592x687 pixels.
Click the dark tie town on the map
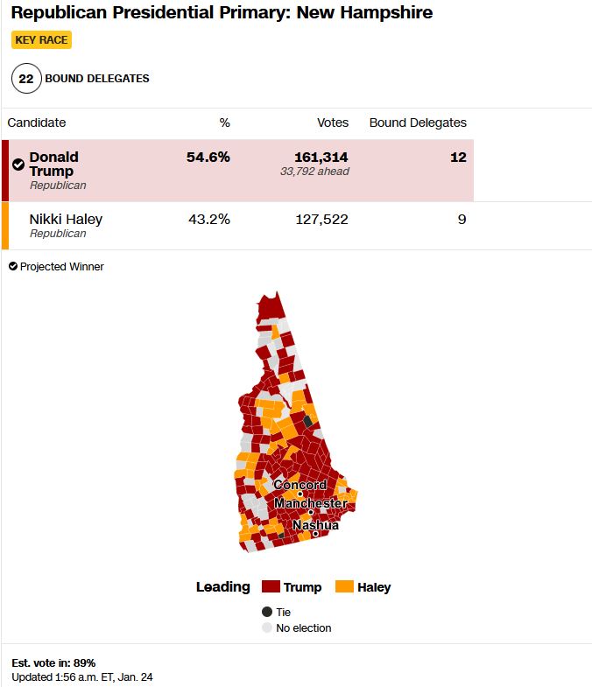[307, 421]
